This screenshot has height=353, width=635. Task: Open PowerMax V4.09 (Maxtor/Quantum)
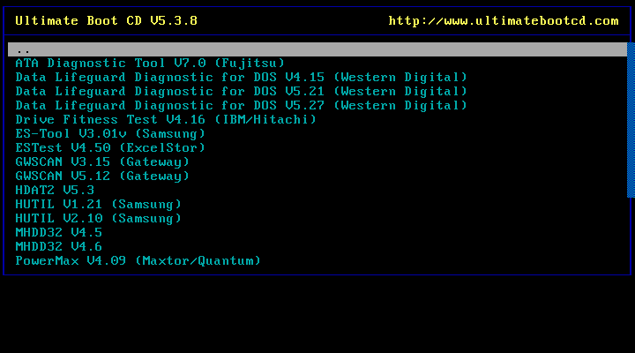[x=138, y=260]
